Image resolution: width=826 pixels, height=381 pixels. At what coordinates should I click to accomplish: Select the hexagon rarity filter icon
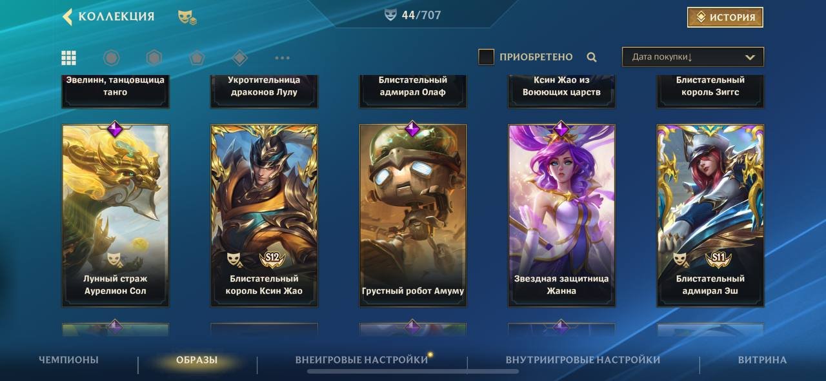tap(154, 58)
